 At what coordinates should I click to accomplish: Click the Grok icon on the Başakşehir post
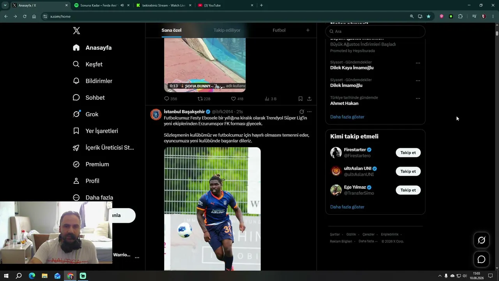coord(301,112)
